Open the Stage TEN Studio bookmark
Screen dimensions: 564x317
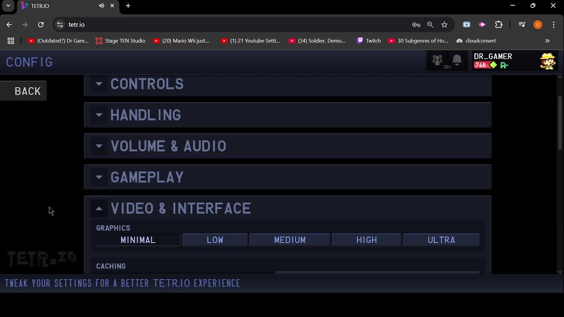click(120, 41)
